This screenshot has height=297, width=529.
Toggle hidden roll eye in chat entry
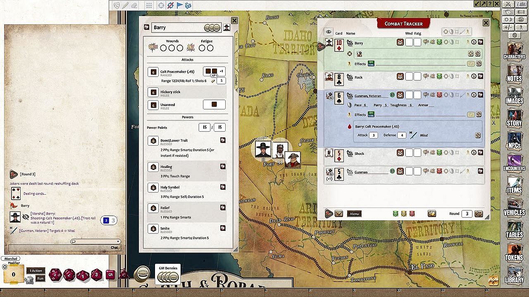(26, 217)
